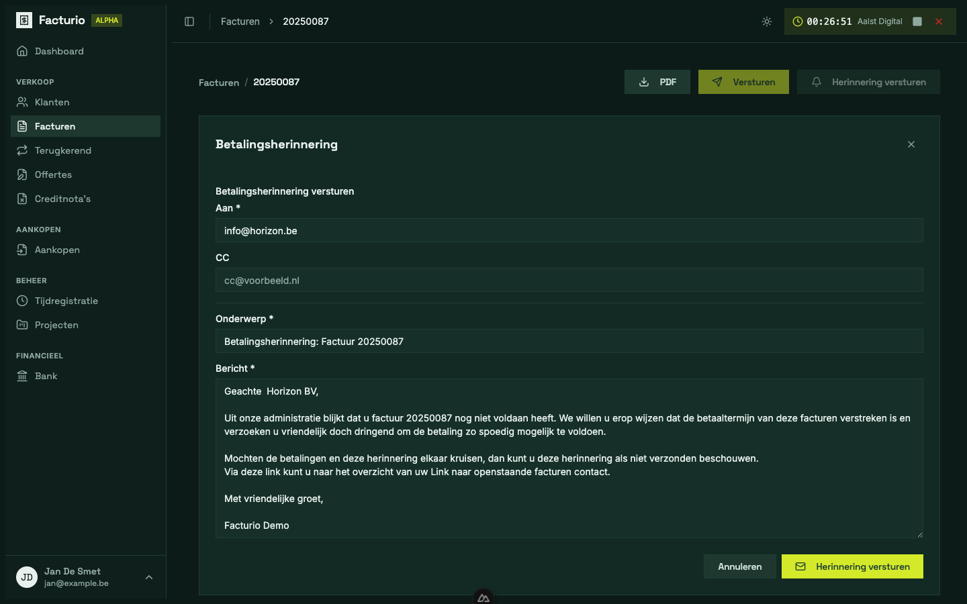967x604 pixels.
Task: Click the Projecten folder icon
Action: coord(22,325)
